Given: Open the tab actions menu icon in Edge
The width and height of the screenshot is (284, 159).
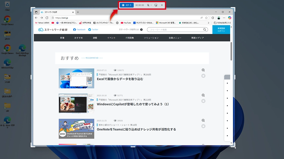Looking at the screenshot, I should pyautogui.click(x=36, y=12).
